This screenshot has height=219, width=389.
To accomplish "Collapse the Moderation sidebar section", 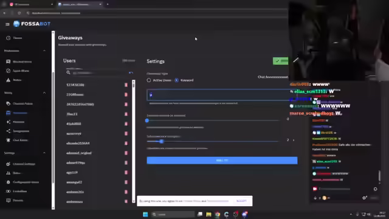I will click(x=44, y=50).
